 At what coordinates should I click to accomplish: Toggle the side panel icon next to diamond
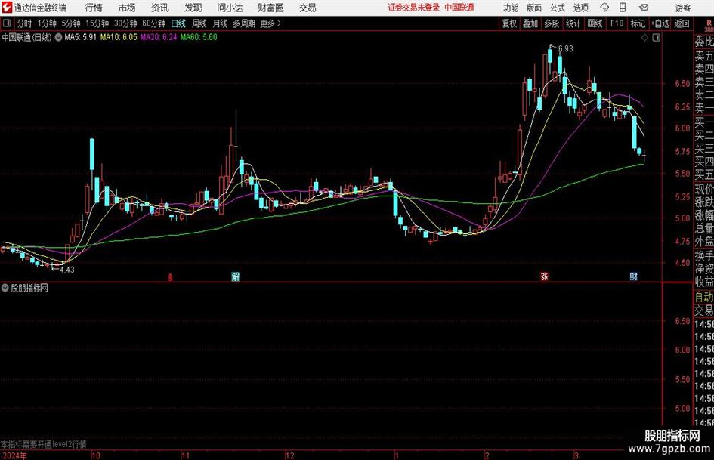click(x=656, y=38)
